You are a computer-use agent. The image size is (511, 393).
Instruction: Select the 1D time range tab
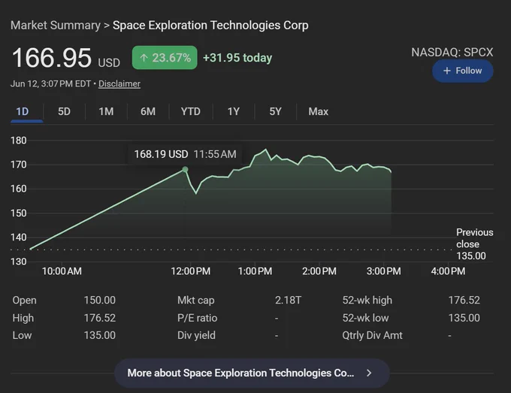[x=23, y=112]
